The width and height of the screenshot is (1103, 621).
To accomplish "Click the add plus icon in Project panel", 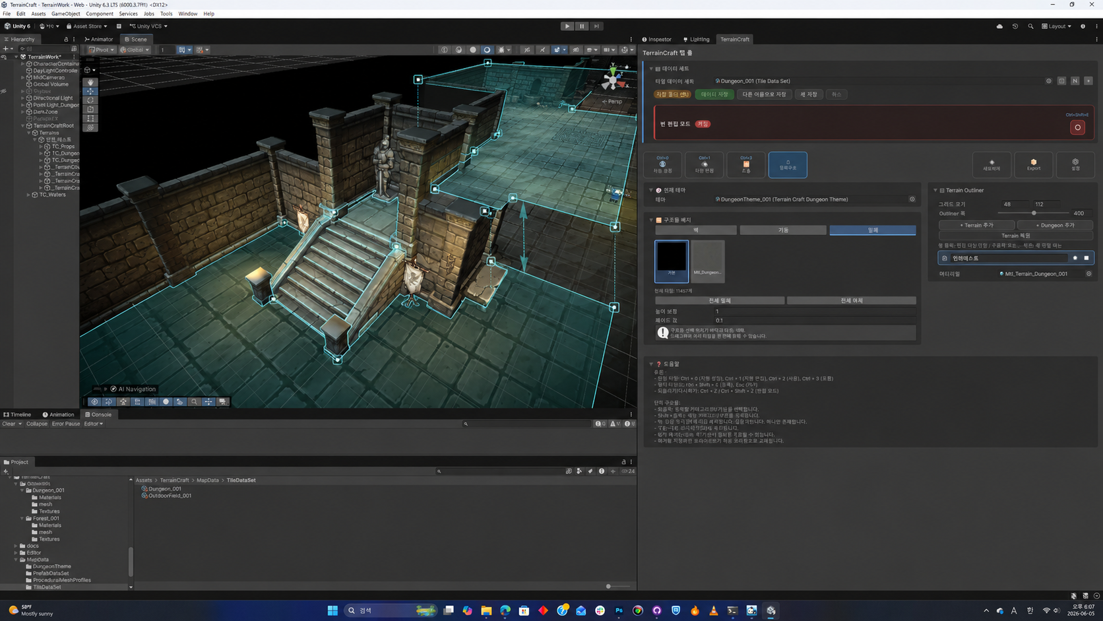I will (x=6, y=471).
